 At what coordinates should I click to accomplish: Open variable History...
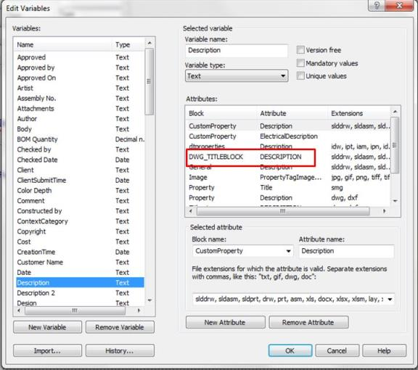click(120, 350)
